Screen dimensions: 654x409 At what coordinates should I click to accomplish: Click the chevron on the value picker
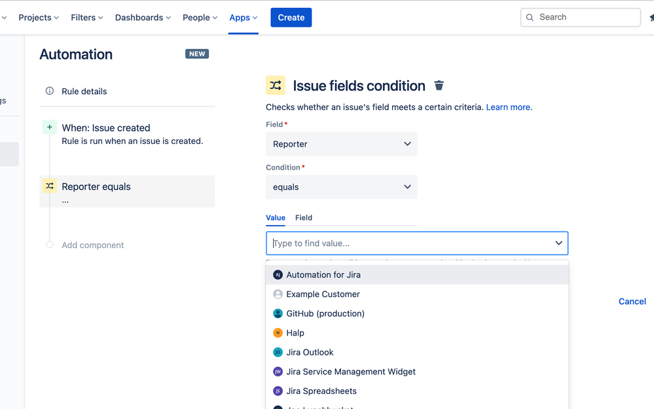[x=559, y=243]
